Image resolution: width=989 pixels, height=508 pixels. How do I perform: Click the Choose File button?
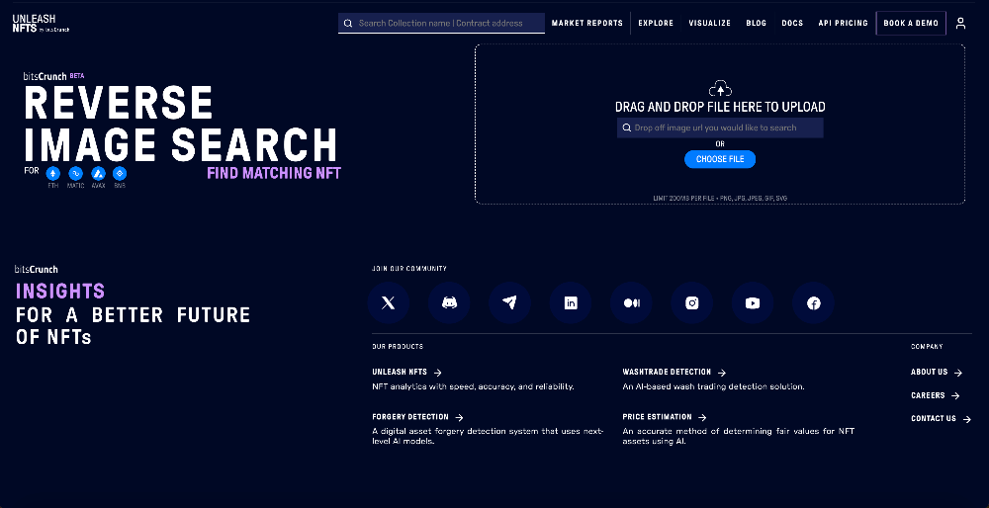click(x=720, y=159)
